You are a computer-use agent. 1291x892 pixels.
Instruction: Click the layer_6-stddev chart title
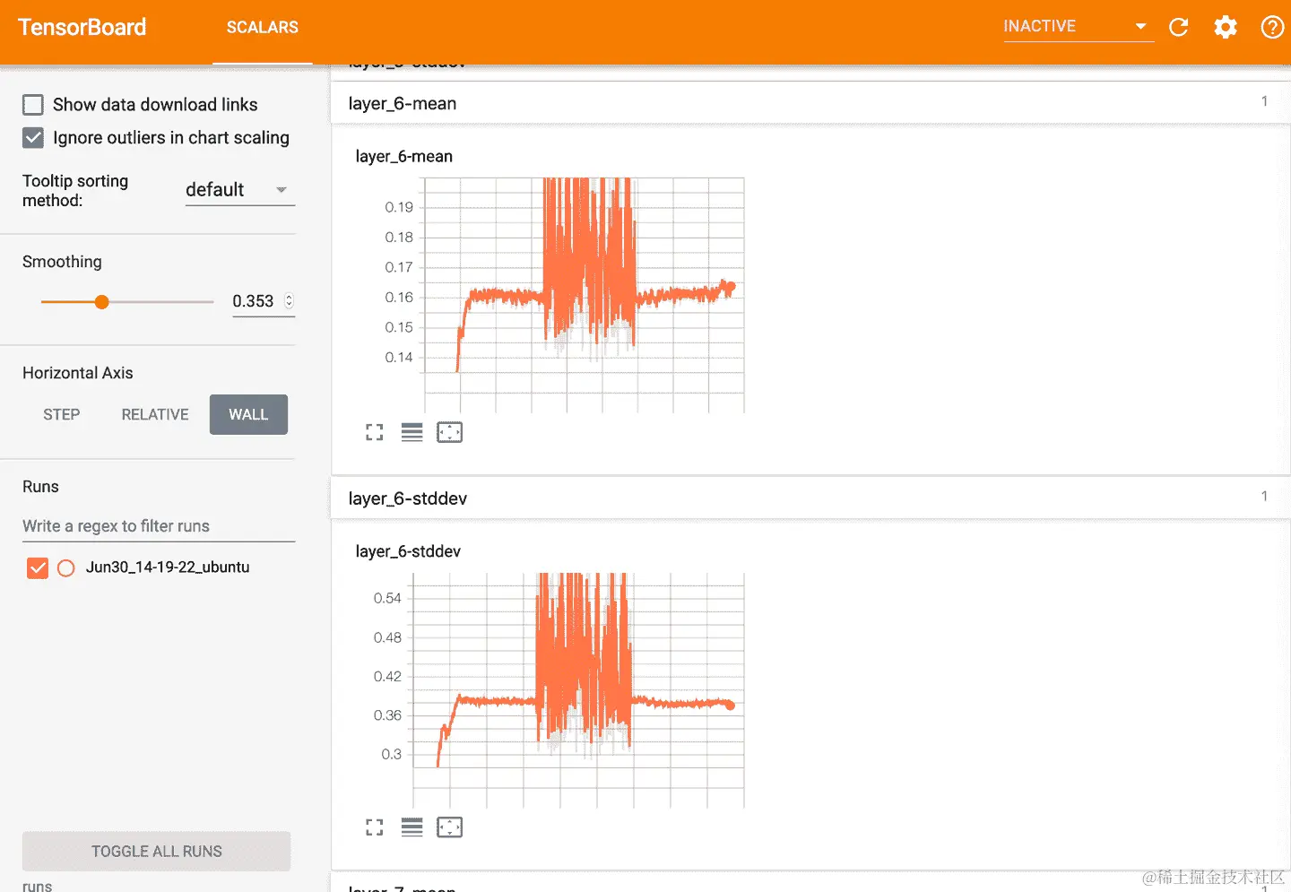click(x=408, y=551)
